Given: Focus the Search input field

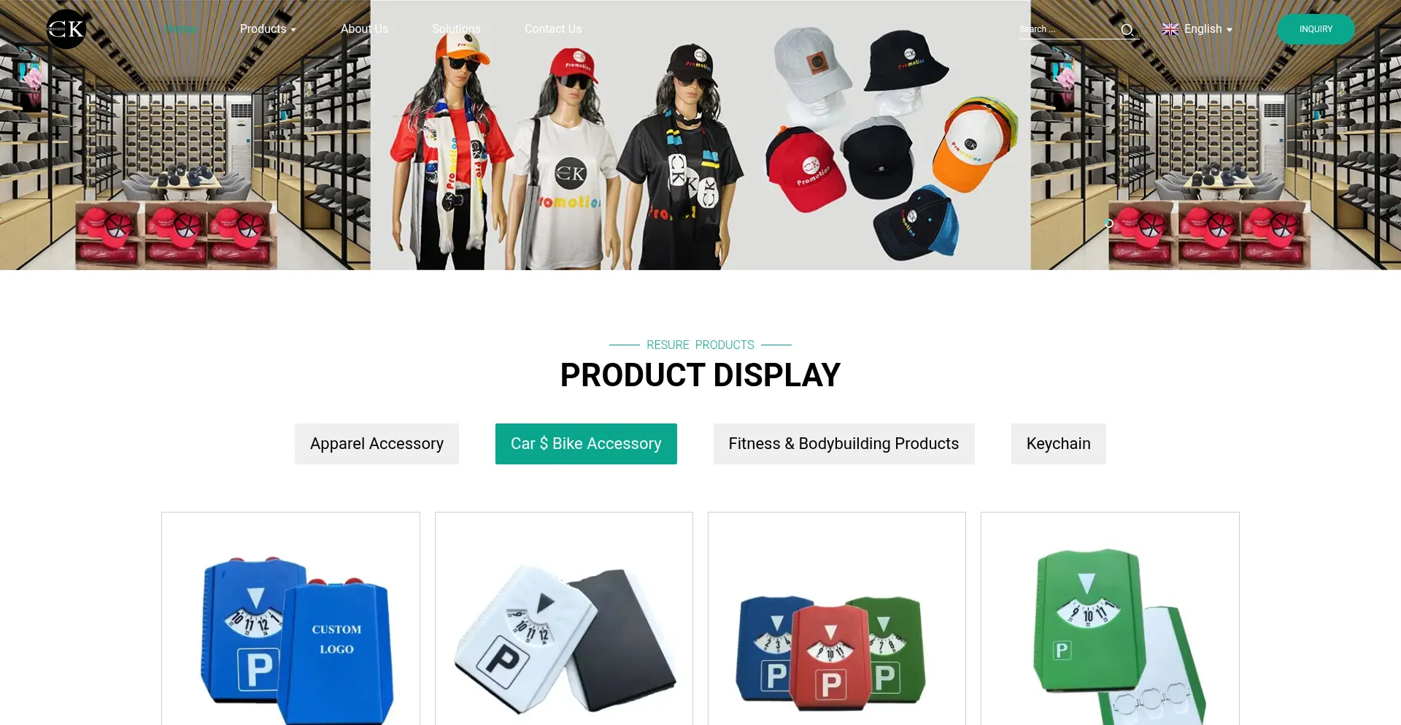Looking at the screenshot, I should (x=1068, y=29).
